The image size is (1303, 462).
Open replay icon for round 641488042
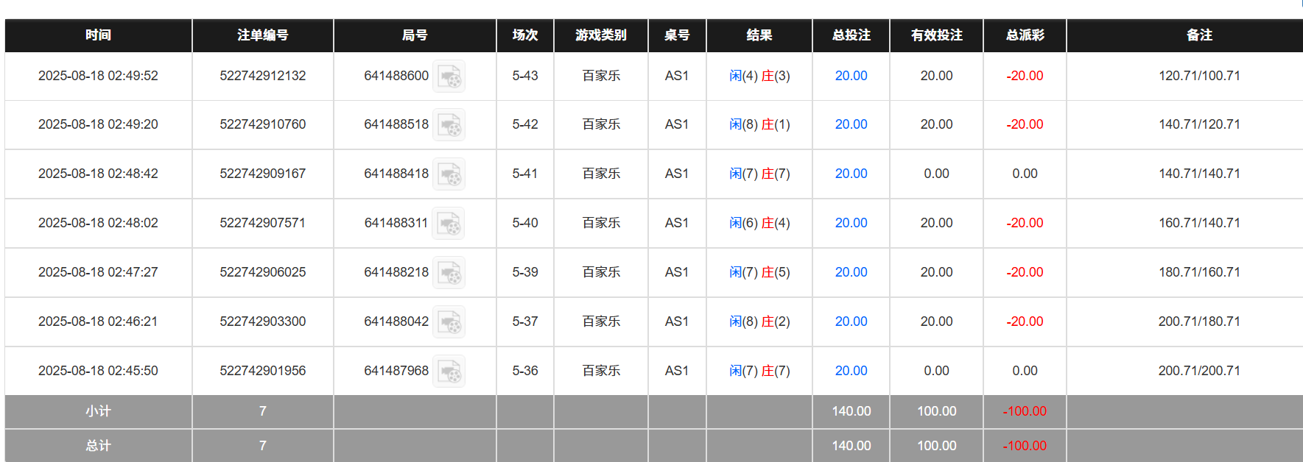coord(449,322)
